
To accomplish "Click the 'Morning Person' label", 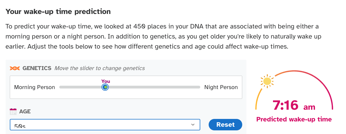I will pos(34,87).
